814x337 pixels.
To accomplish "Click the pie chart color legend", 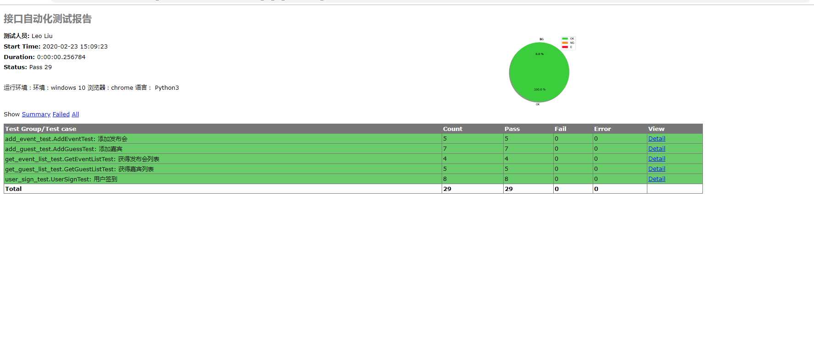I will pos(568,43).
